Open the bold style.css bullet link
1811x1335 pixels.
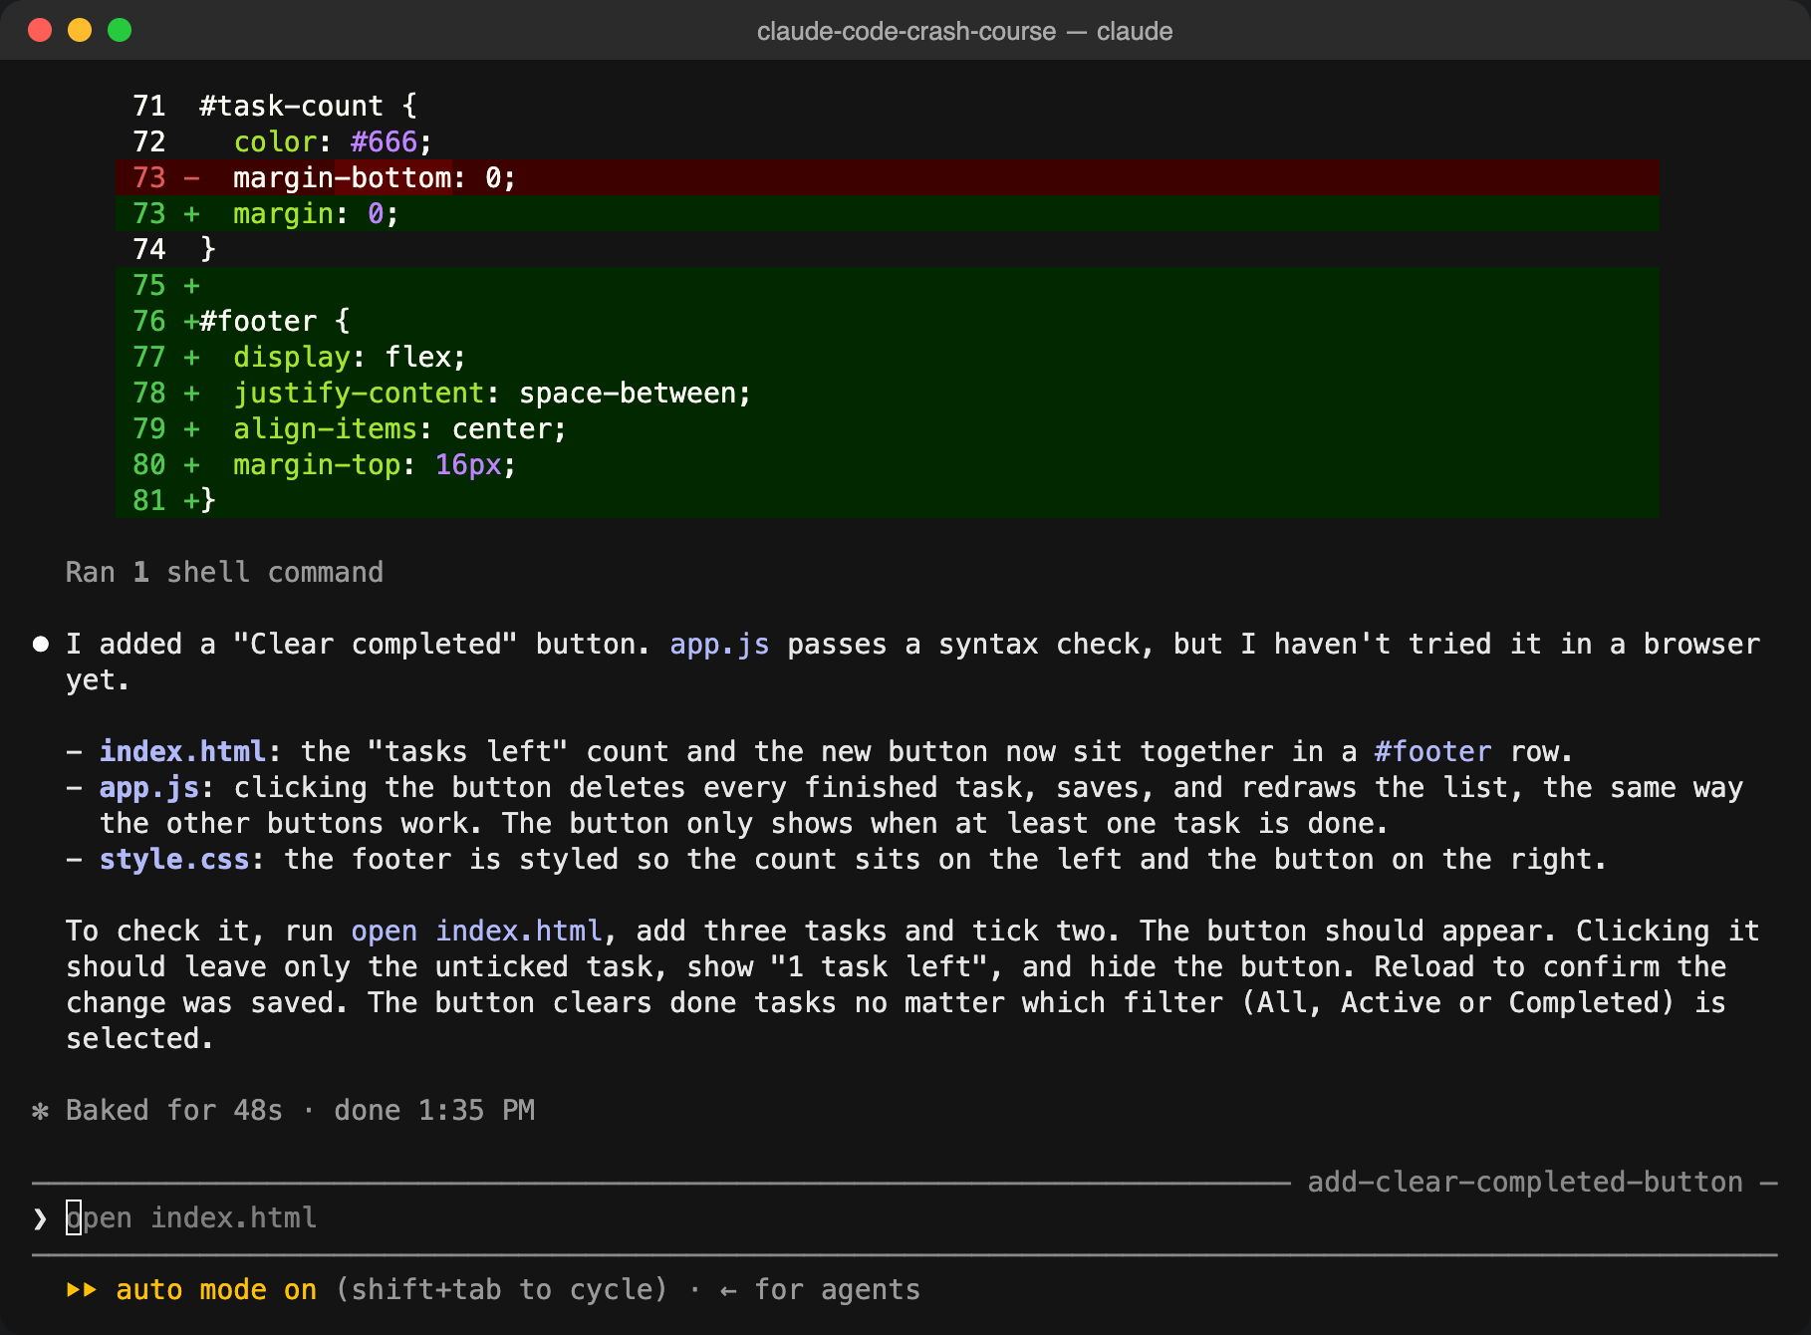[x=174, y=860]
